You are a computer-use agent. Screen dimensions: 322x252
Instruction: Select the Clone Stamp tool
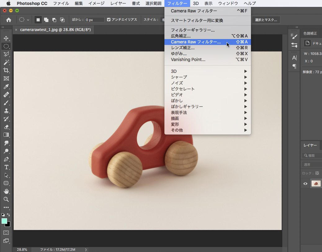(x=6, y=111)
